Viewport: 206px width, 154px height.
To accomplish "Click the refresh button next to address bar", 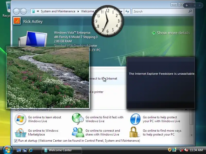I will (x=127, y=11).
